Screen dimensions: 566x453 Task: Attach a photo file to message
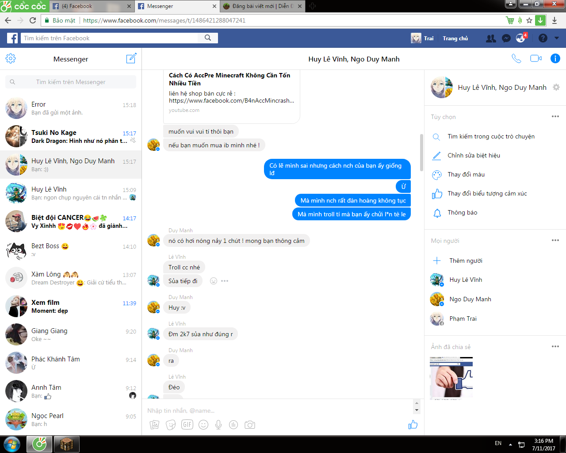pos(154,425)
